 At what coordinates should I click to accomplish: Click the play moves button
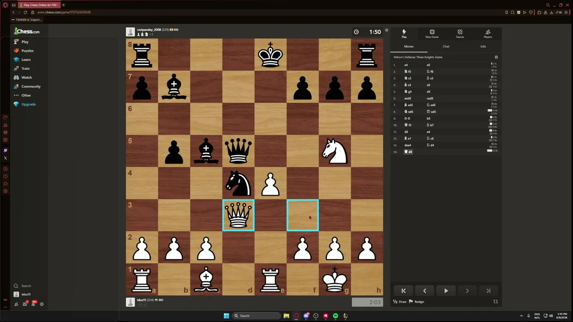coord(446,291)
